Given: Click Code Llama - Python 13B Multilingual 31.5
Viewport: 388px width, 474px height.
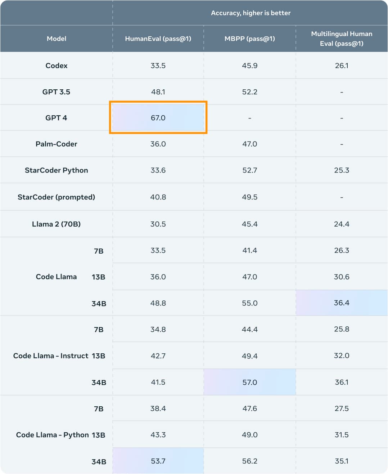Looking at the screenshot, I should (x=342, y=435).
